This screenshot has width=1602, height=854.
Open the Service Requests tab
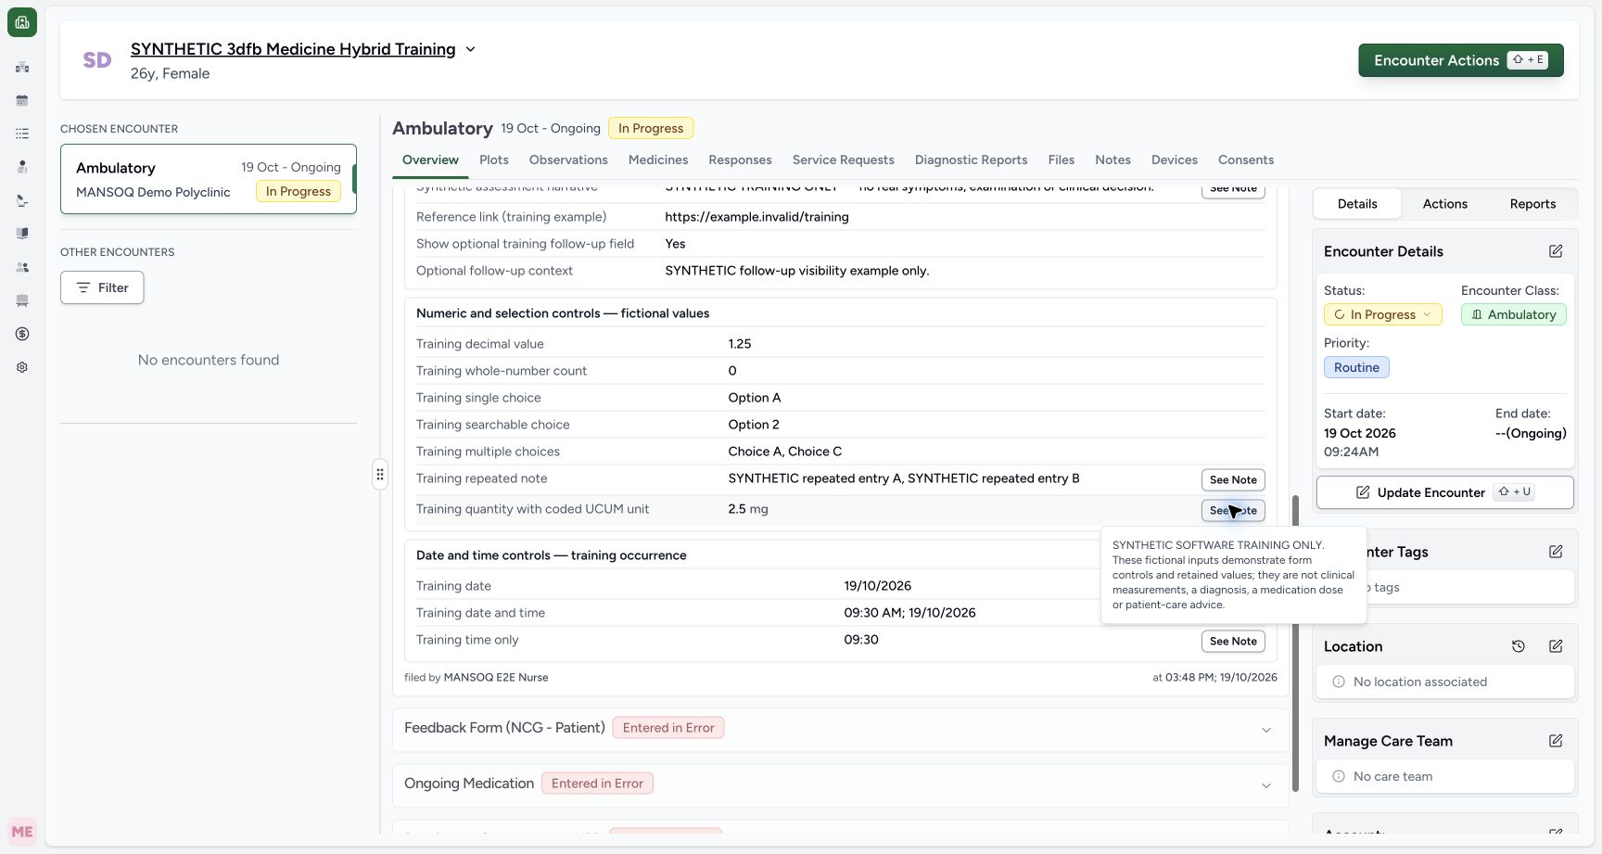coord(843,159)
